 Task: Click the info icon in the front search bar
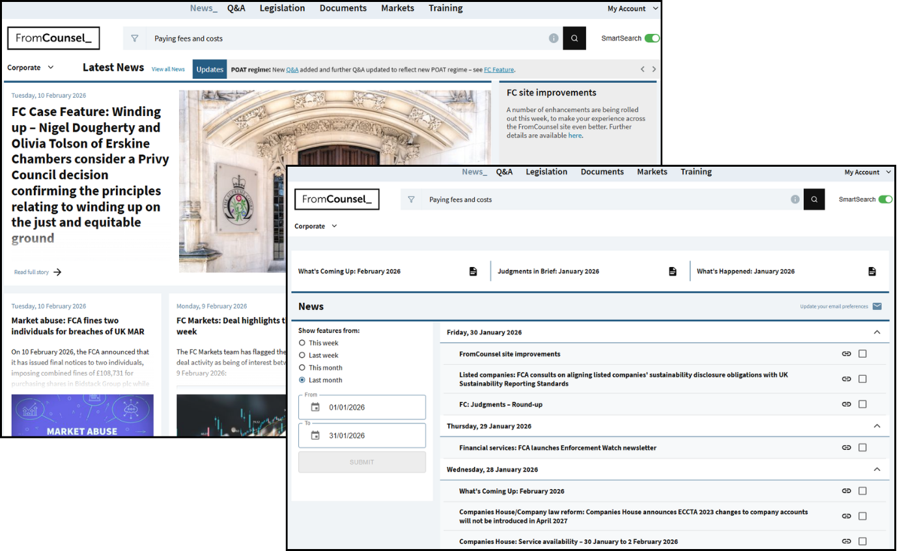coord(795,199)
